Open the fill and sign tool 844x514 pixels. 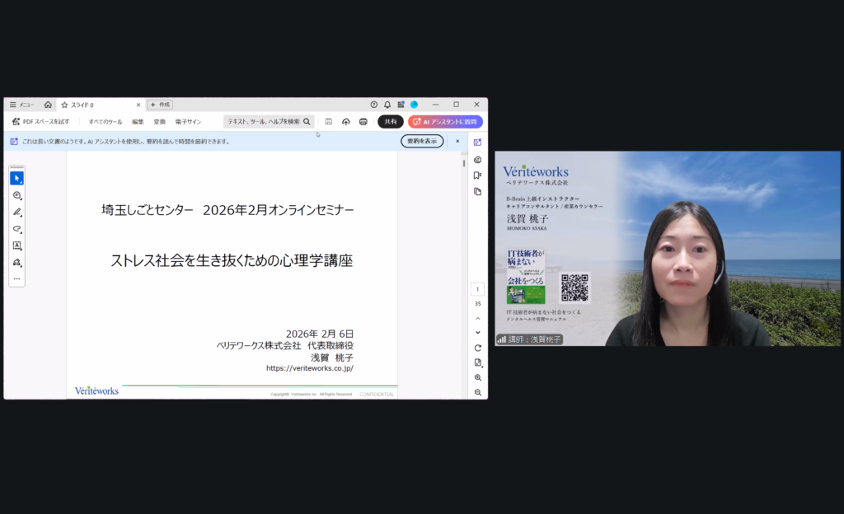(16, 263)
